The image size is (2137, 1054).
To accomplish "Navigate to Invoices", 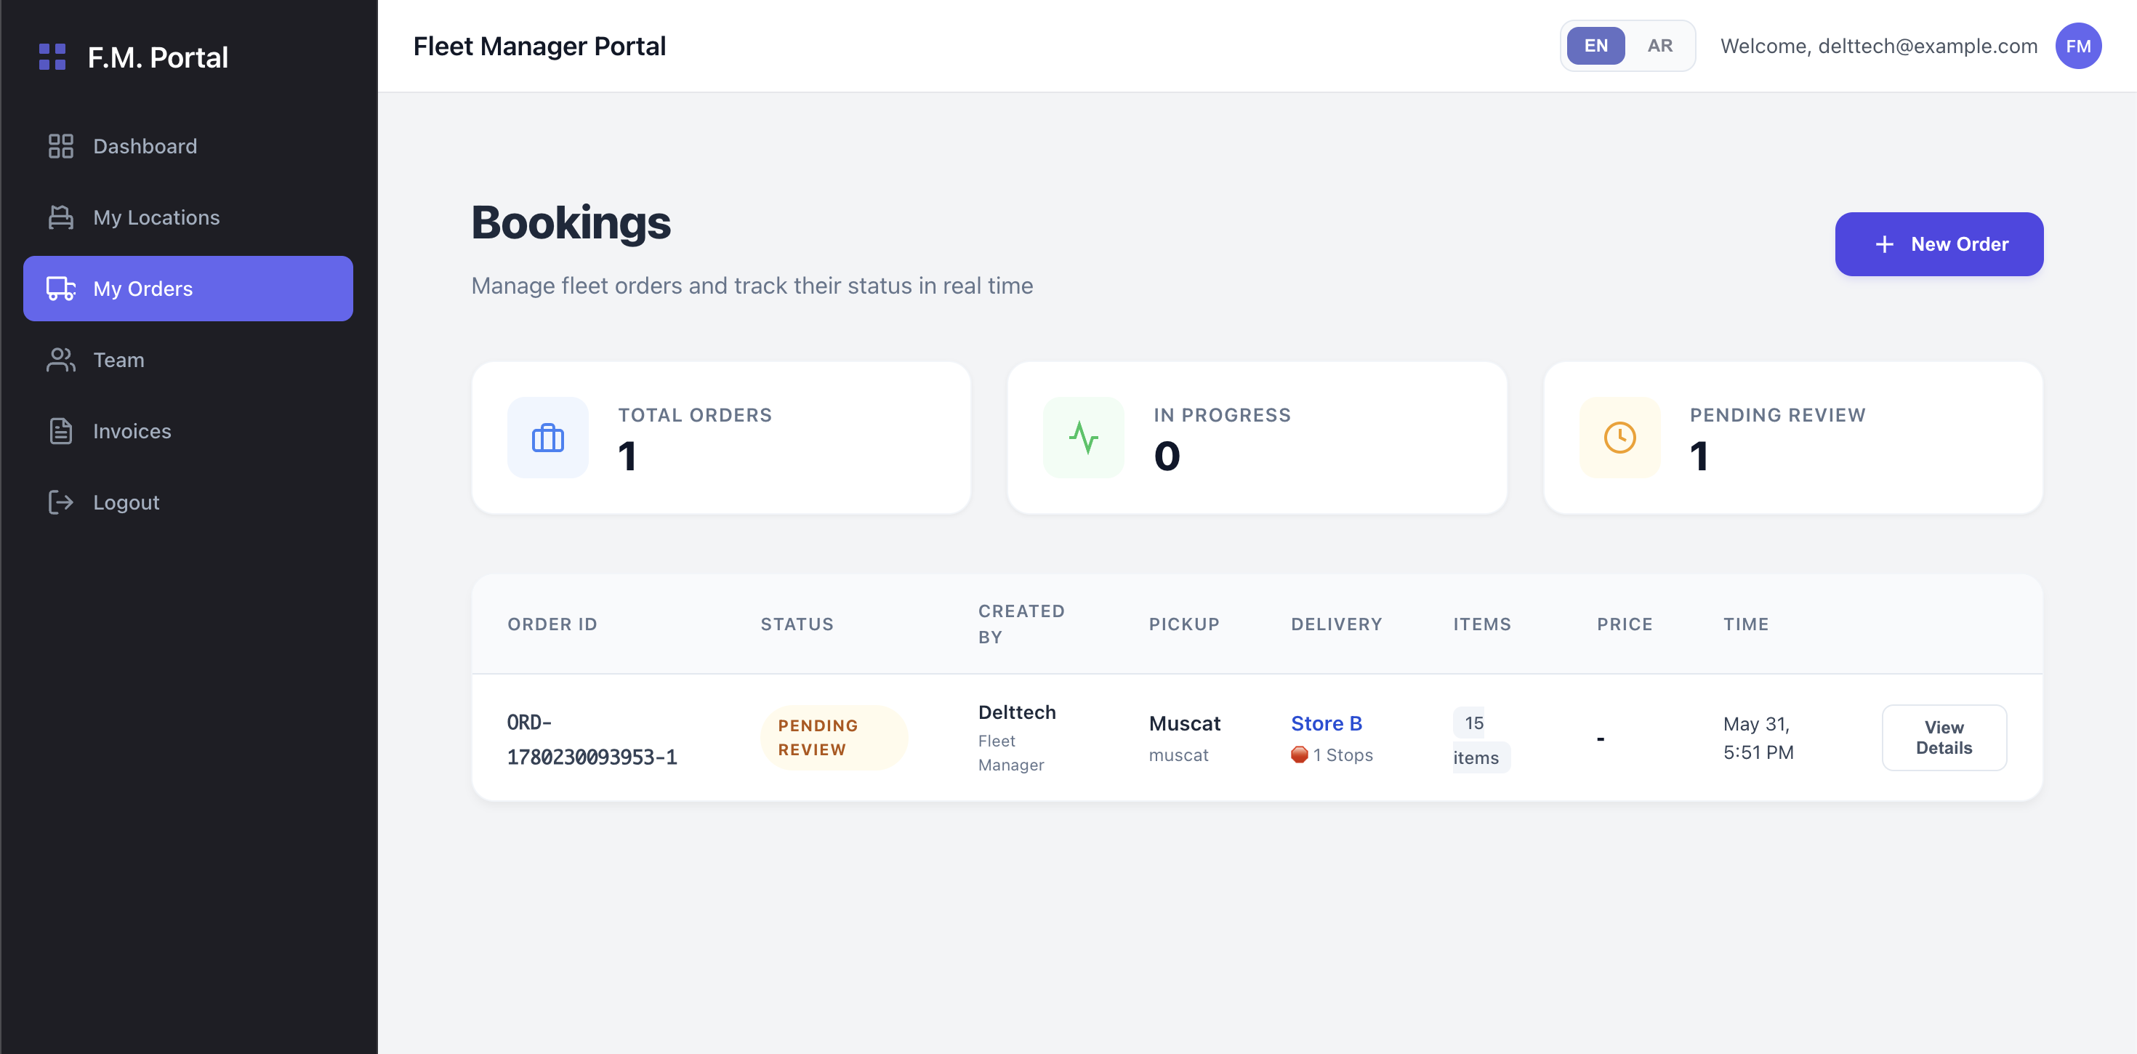I will pyautogui.click(x=188, y=432).
